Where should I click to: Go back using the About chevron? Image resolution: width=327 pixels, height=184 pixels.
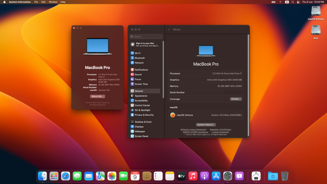(x=169, y=29)
